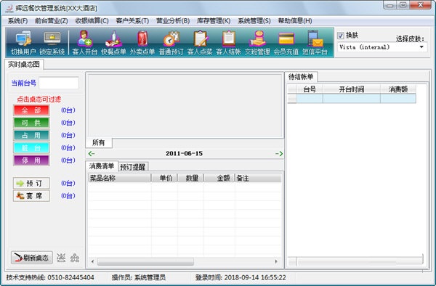Open the 库存管理(K) menu
Screen dimensions: 436x286
pyautogui.click(x=214, y=21)
